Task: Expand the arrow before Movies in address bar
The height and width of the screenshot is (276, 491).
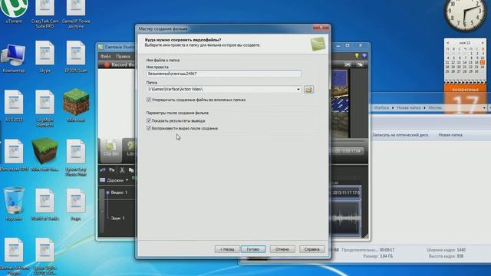Action: 424,107
